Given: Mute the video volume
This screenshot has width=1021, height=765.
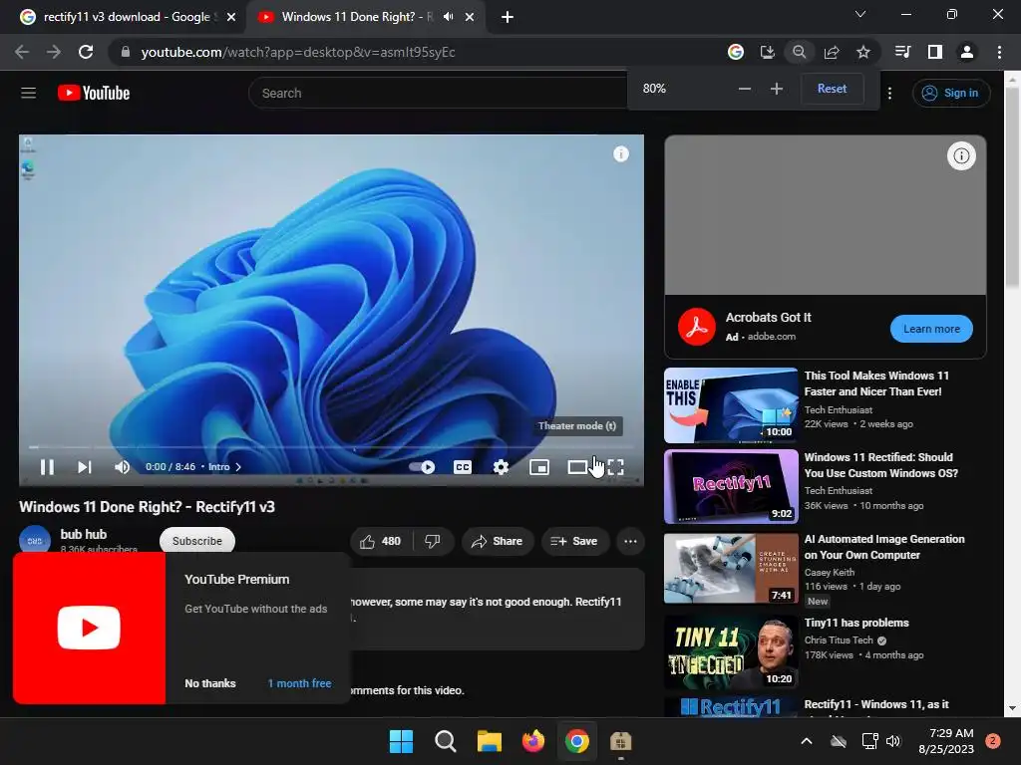Looking at the screenshot, I should point(122,467).
